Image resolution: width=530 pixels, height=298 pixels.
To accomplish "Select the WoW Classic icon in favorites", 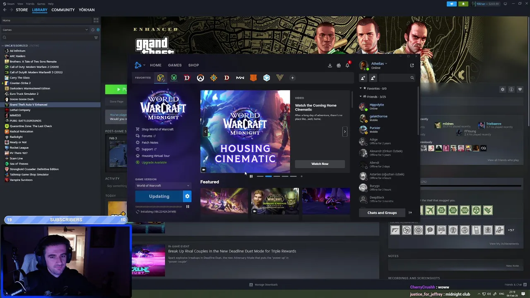I will click(x=174, y=78).
